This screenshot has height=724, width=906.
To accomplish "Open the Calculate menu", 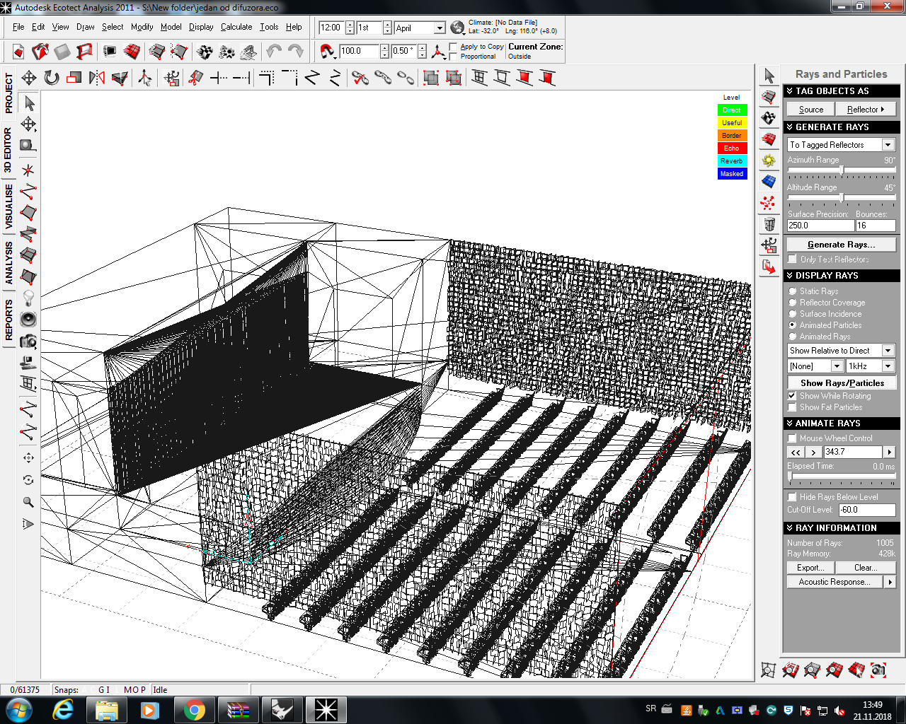I will (236, 27).
